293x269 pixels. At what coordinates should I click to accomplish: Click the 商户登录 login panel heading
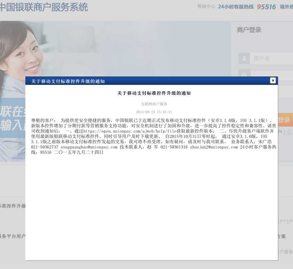pyautogui.click(x=249, y=30)
